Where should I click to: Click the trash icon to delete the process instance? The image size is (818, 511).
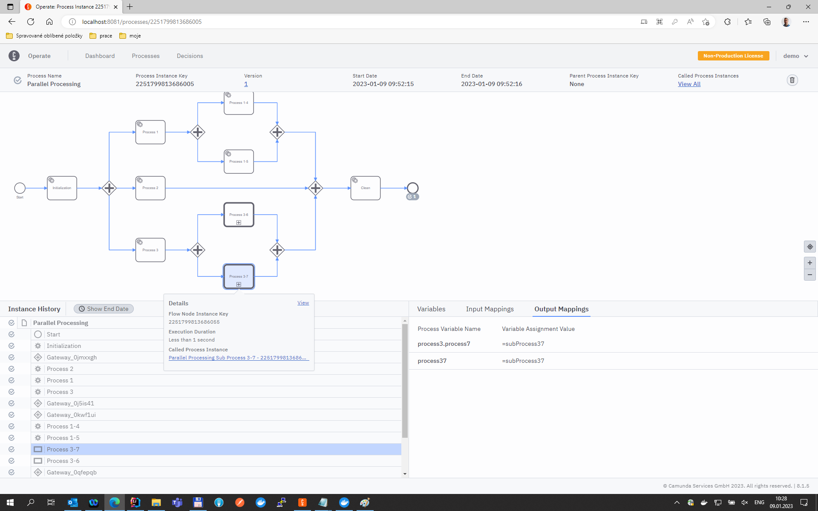tap(792, 80)
